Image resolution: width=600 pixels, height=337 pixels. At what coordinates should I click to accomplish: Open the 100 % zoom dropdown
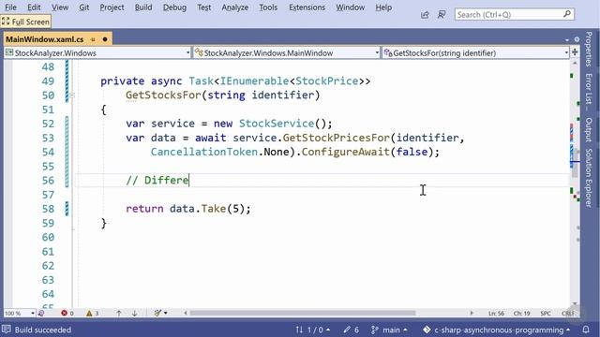(19, 313)
